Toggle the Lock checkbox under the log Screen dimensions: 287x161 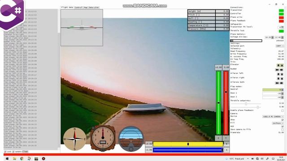[5, 152]
